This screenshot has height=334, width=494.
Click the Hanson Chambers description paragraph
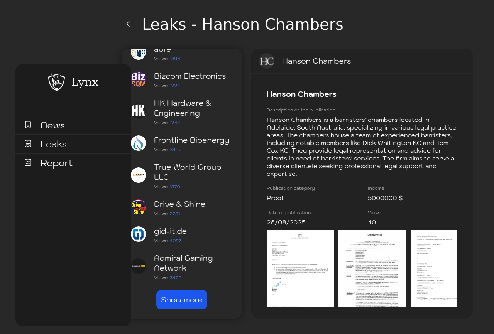tap(362, 147)
